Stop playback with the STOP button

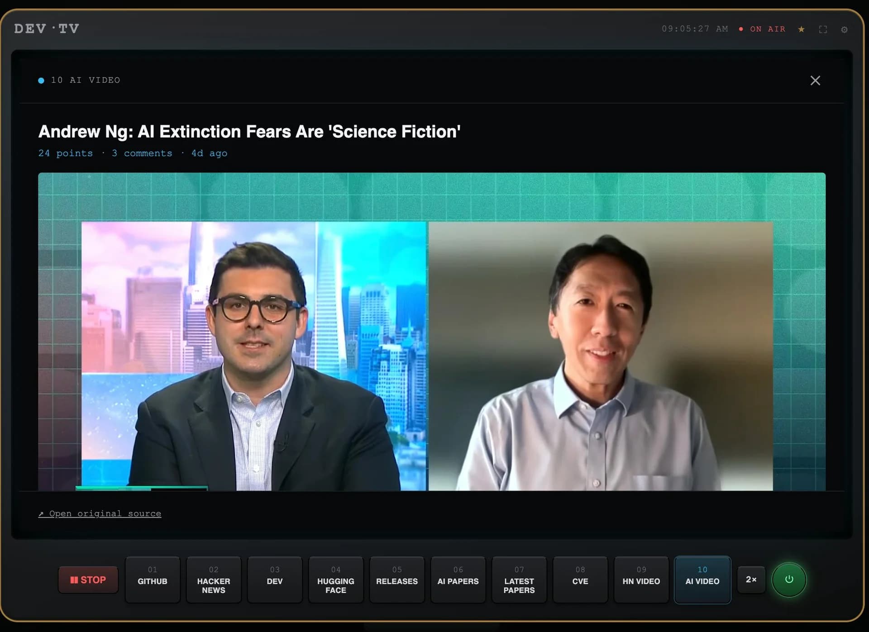[88, 580]
